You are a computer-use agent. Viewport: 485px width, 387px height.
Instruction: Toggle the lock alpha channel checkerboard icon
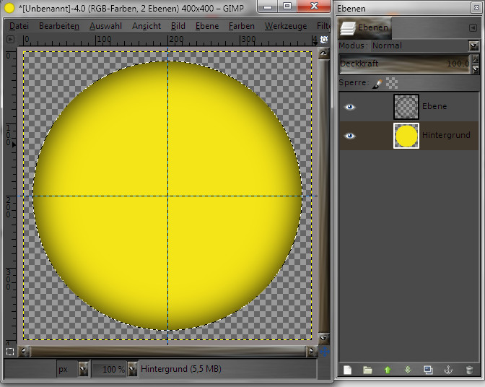[x=391, y=83]
